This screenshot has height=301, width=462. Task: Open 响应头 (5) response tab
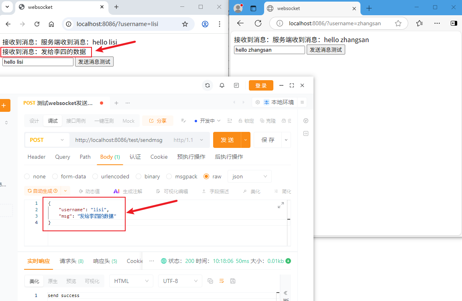tap(105, 261)
